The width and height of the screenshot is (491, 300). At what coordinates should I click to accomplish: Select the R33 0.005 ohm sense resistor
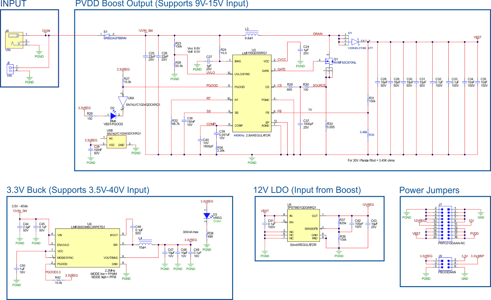pyautogui.click(x=326, y=126)
